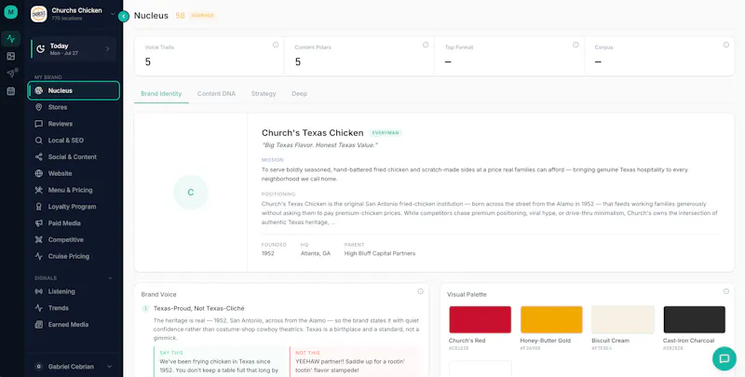The width and height of the screenshot is (745, 377).
Task: Open Reviews from the sidebar
Action: [x=74, y=124]
